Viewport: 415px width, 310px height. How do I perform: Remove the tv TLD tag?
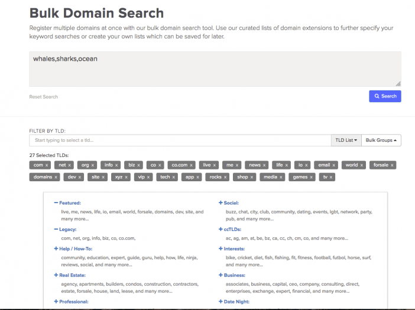click(331, 177)
